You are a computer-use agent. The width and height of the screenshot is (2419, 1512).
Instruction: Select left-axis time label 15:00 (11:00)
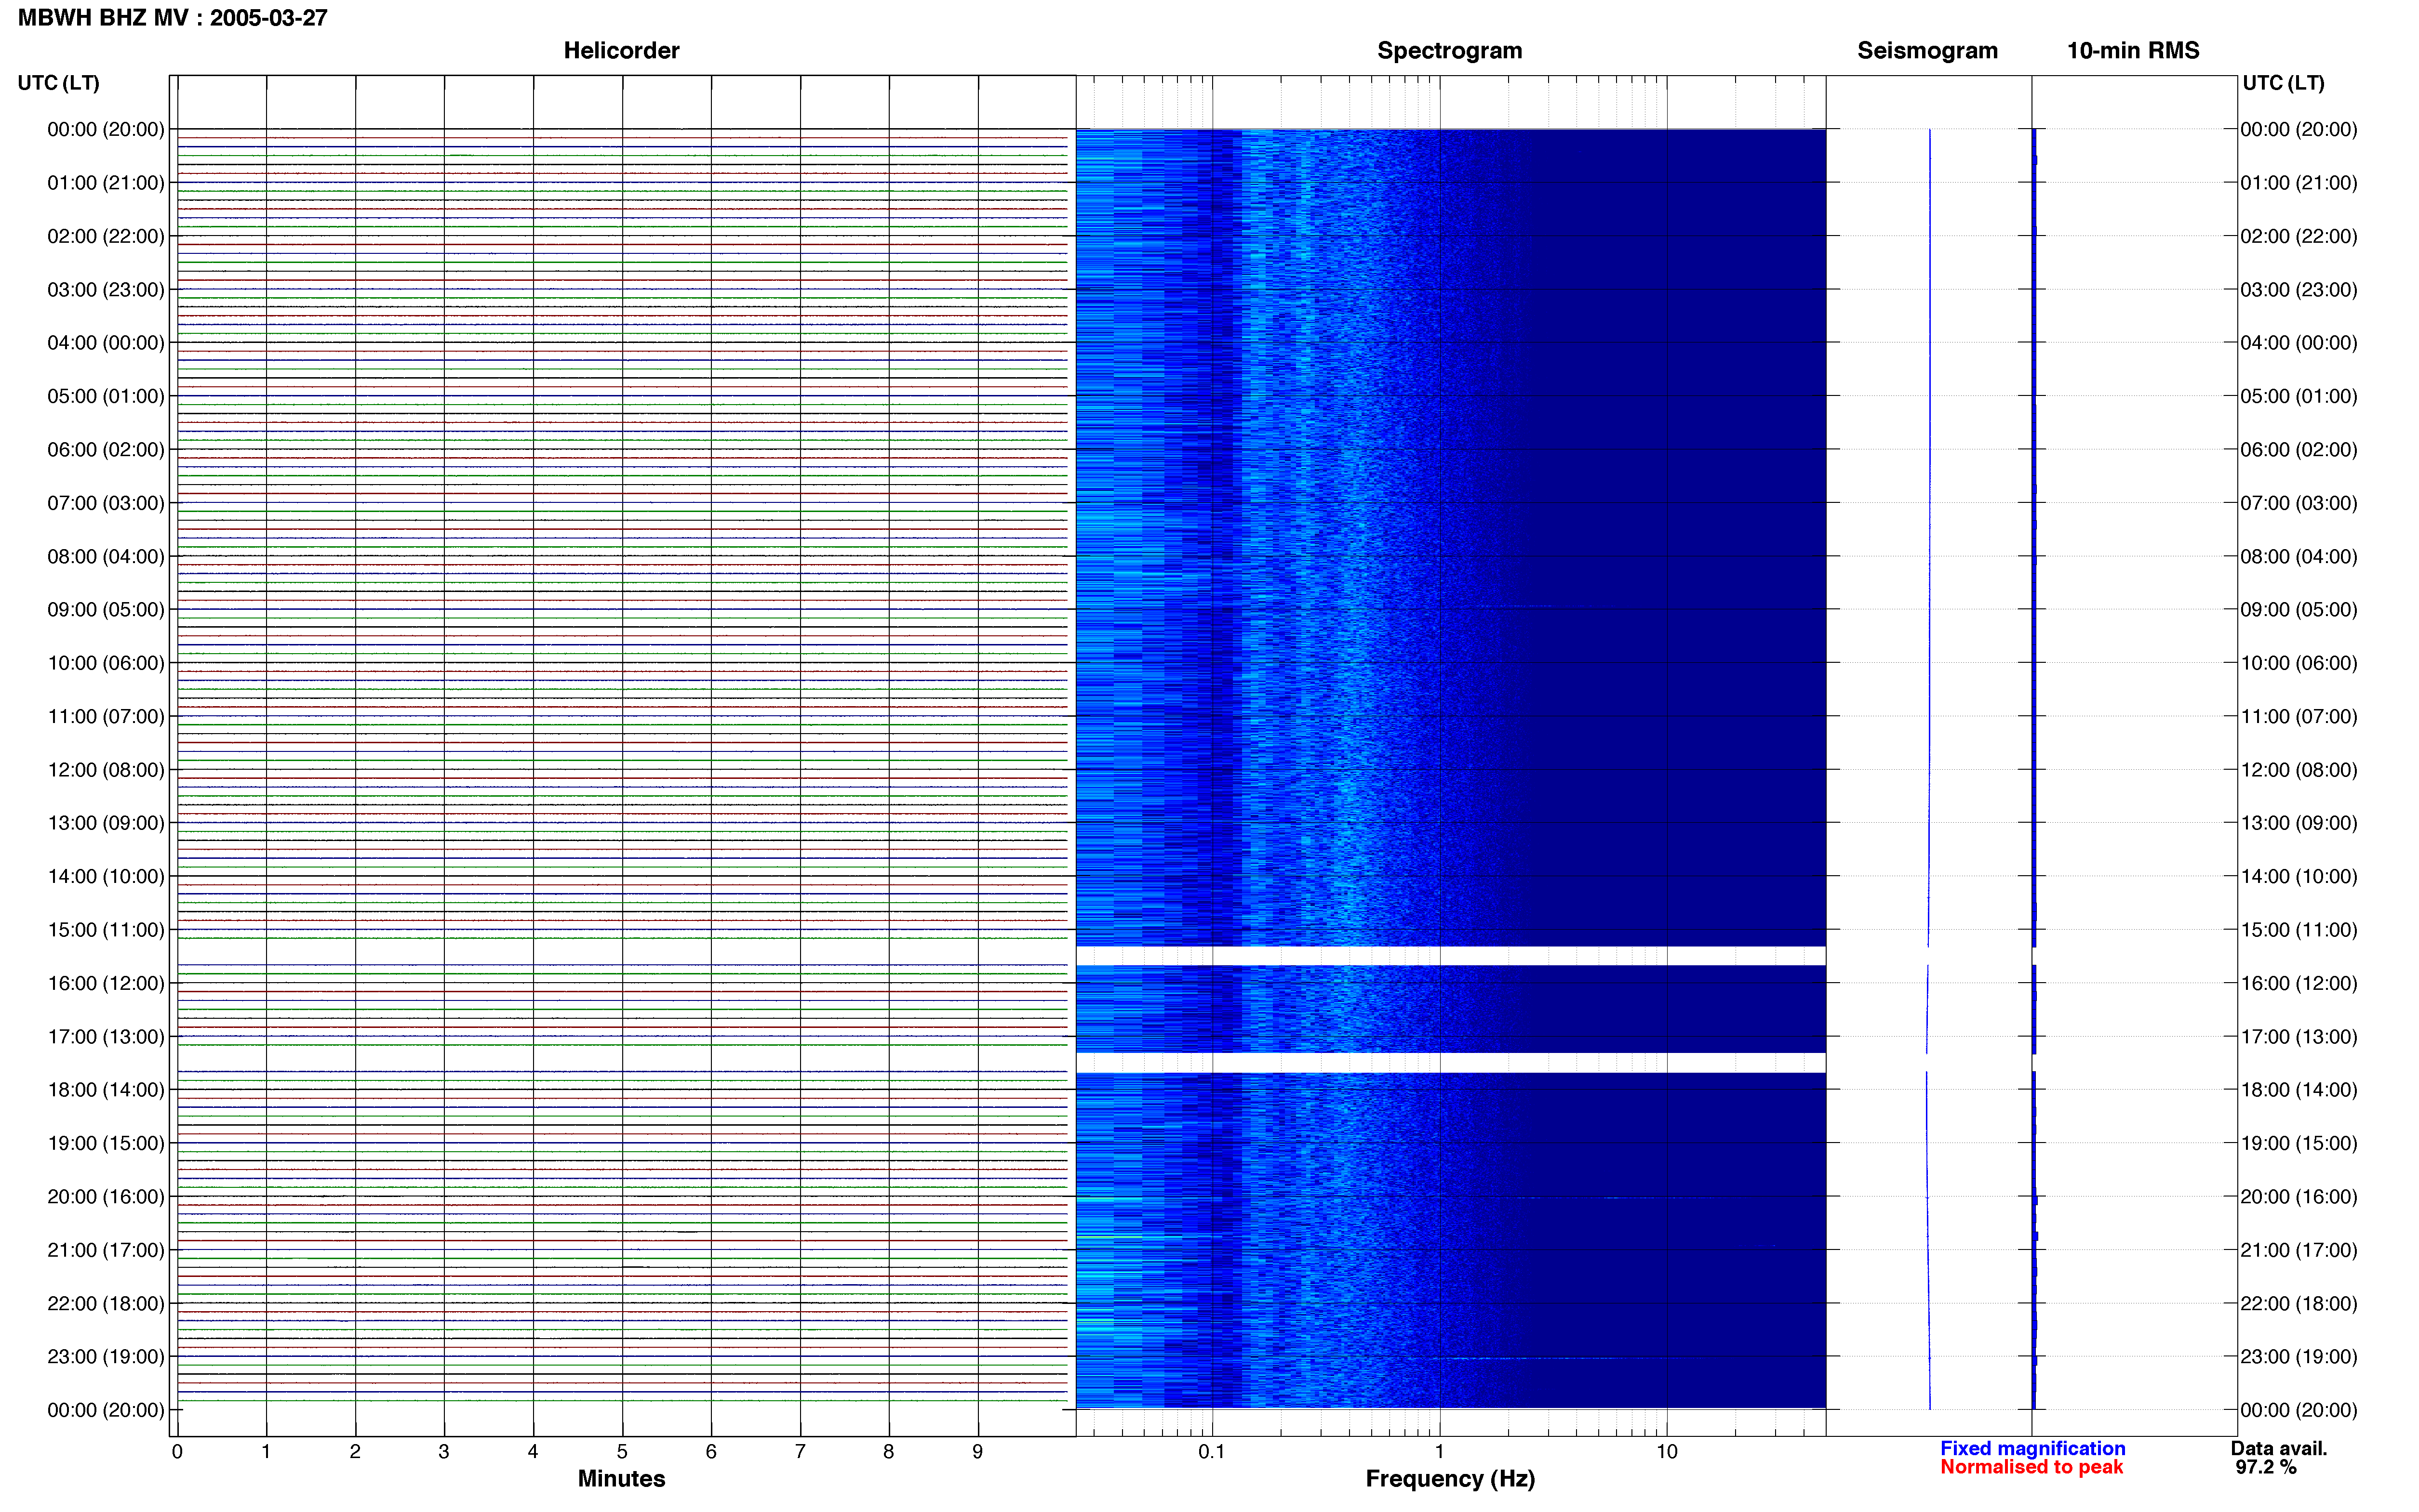pos(106,930)
